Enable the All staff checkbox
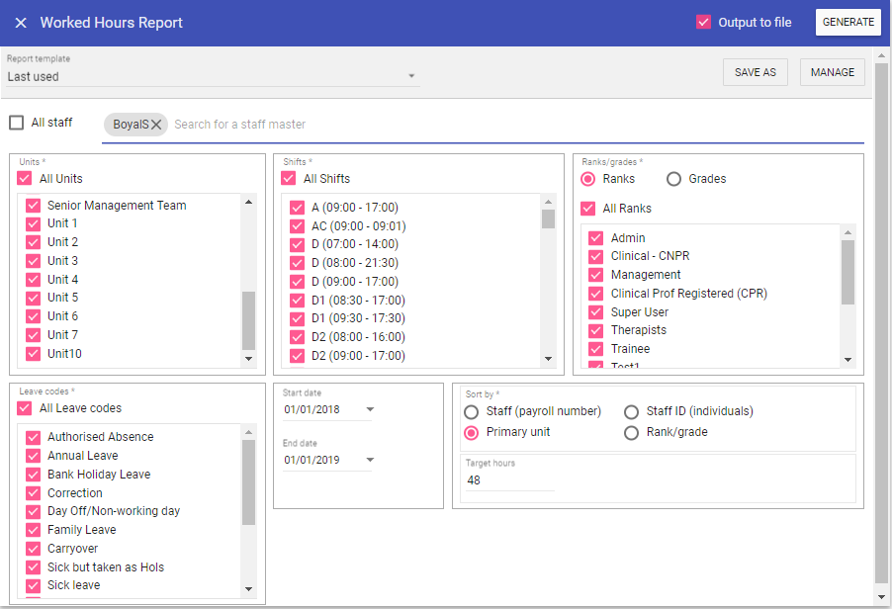892x609 pixels. (17, 123)
